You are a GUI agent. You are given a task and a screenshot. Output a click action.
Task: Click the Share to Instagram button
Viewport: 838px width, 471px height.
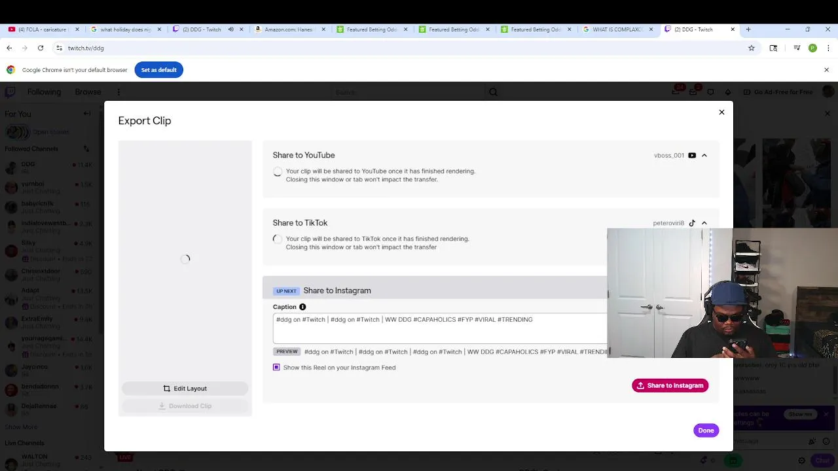[x=670, y=385]
